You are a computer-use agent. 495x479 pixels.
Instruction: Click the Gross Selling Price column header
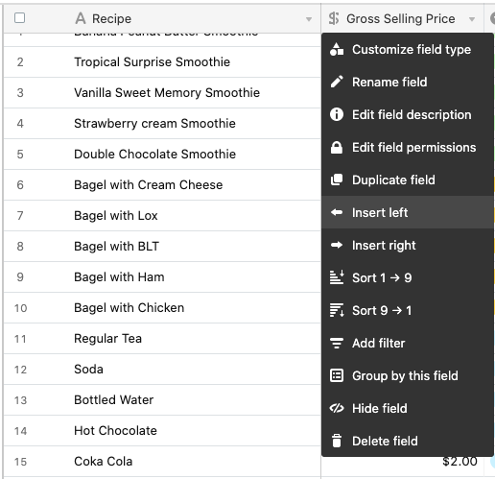click(402, 18)
